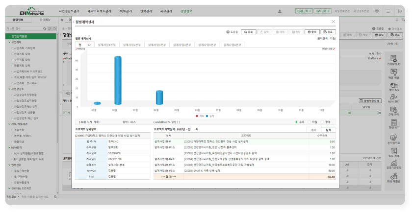Click the tall blue 02월 chart bar

pos(117,80)
